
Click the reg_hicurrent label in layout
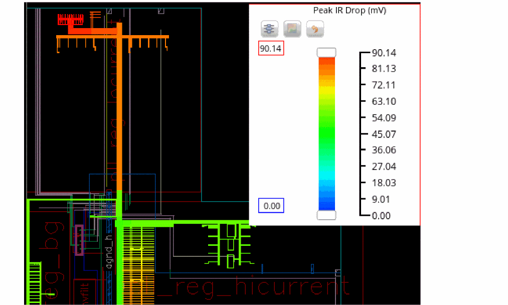262,286
